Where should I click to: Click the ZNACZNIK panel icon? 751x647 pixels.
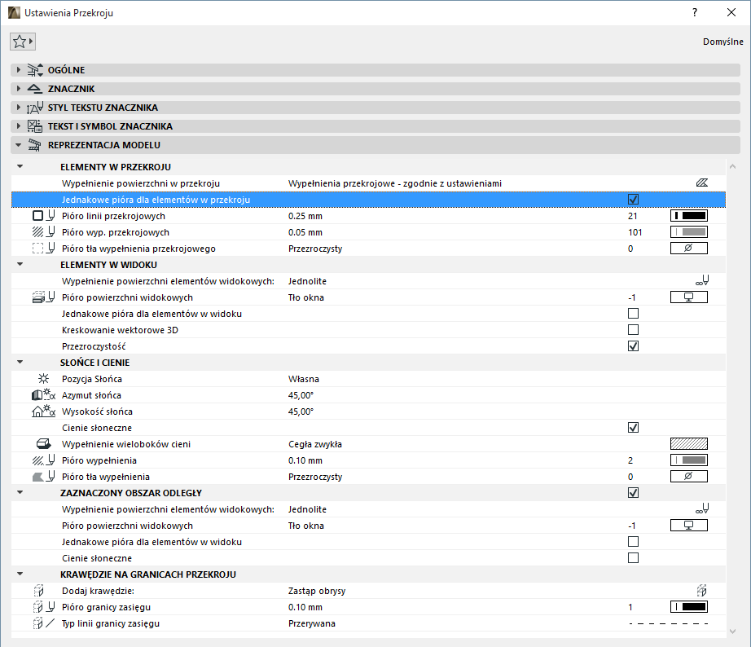click(35, 89)
